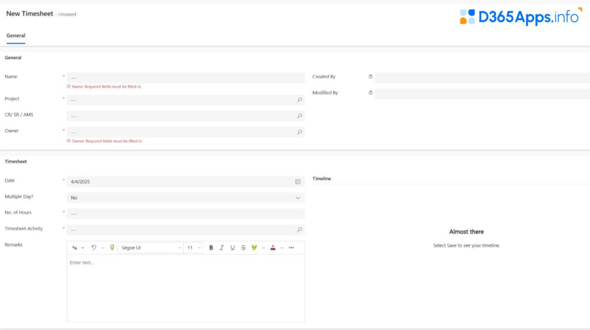The image size is (590, 330).
Task: Open the Project lookup search icon
Action: (x=300, y=100)
